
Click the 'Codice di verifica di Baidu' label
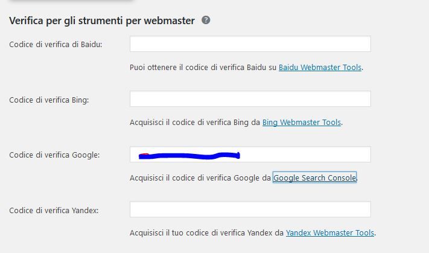point(56,44)
